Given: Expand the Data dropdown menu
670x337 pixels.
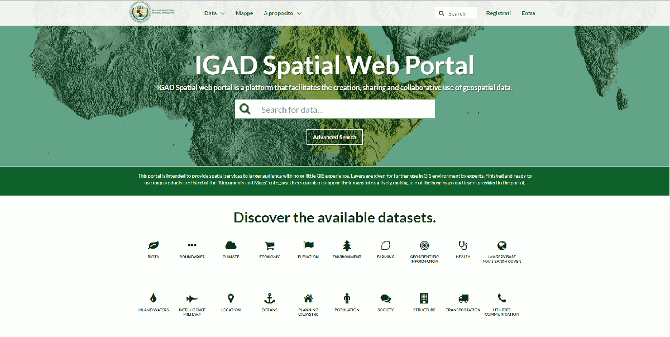Looking at the screenshot, I should (214, 13).
